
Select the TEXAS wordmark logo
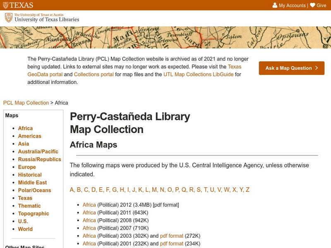click(19, 5)
